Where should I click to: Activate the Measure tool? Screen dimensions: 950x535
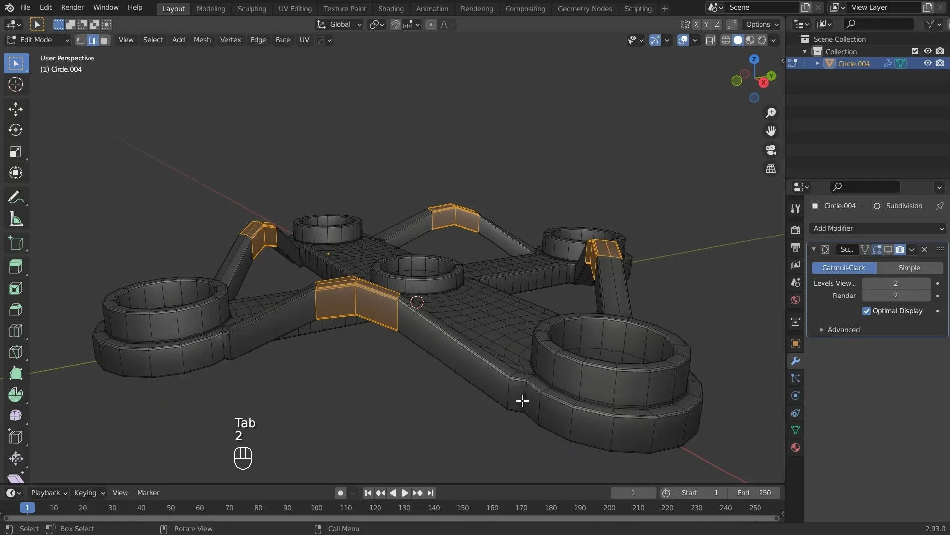pyautogui.click(x=16, y=219)
